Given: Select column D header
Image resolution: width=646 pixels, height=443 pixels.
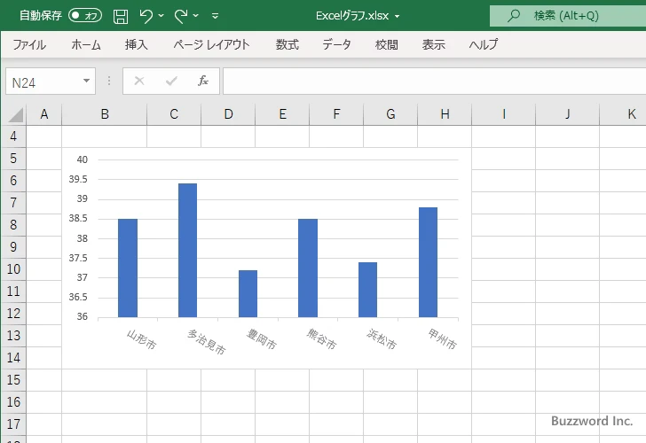Looking at the screenshot, I should click(x=228, y=114).
